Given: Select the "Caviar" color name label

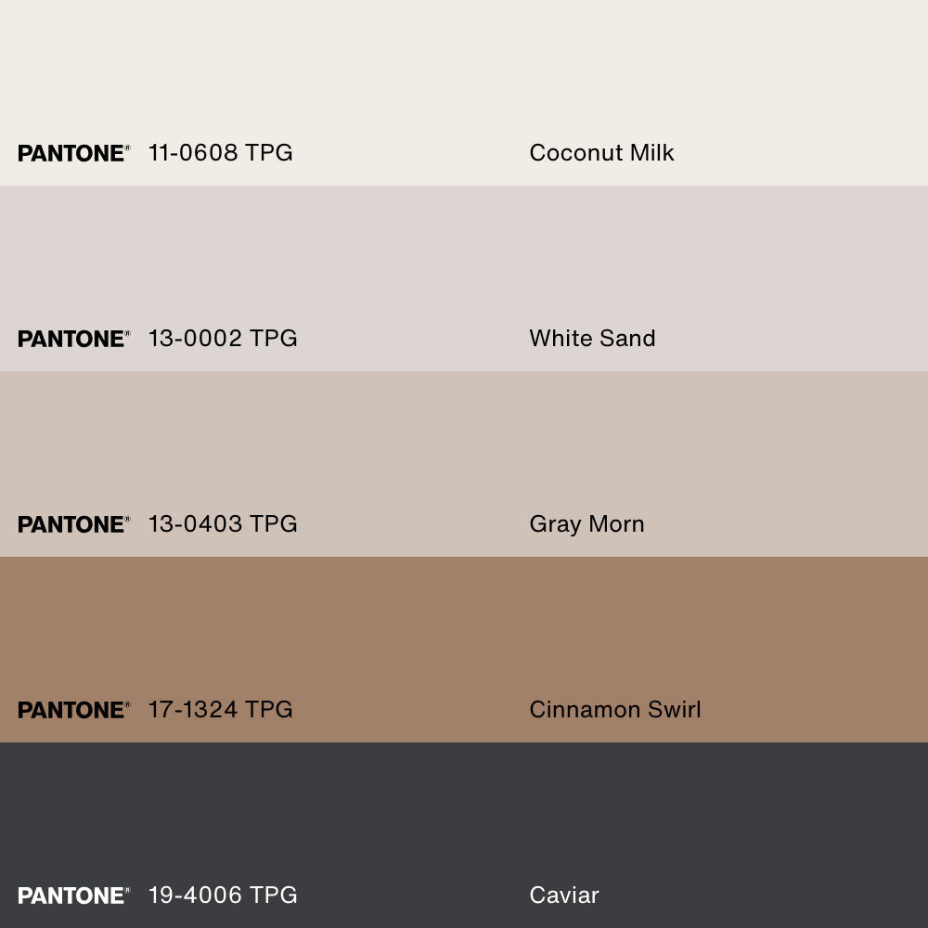Looking at the screenshot, I should (564, 896).
